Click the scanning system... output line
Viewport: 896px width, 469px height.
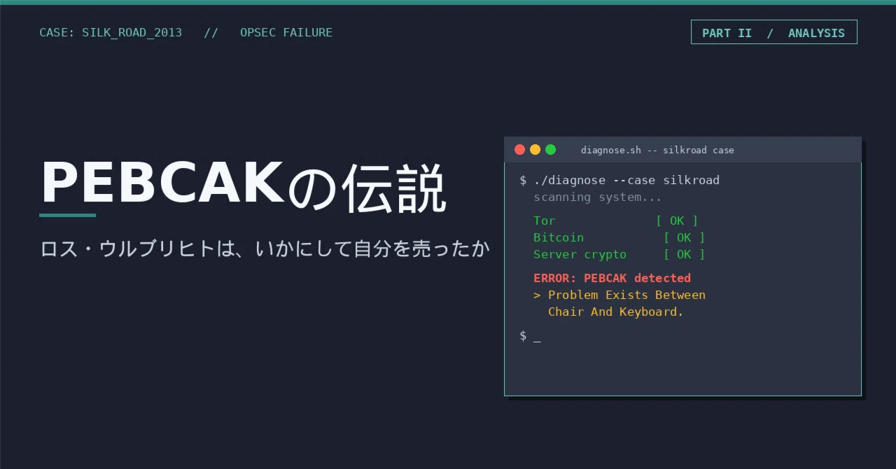tap(597, 197)
